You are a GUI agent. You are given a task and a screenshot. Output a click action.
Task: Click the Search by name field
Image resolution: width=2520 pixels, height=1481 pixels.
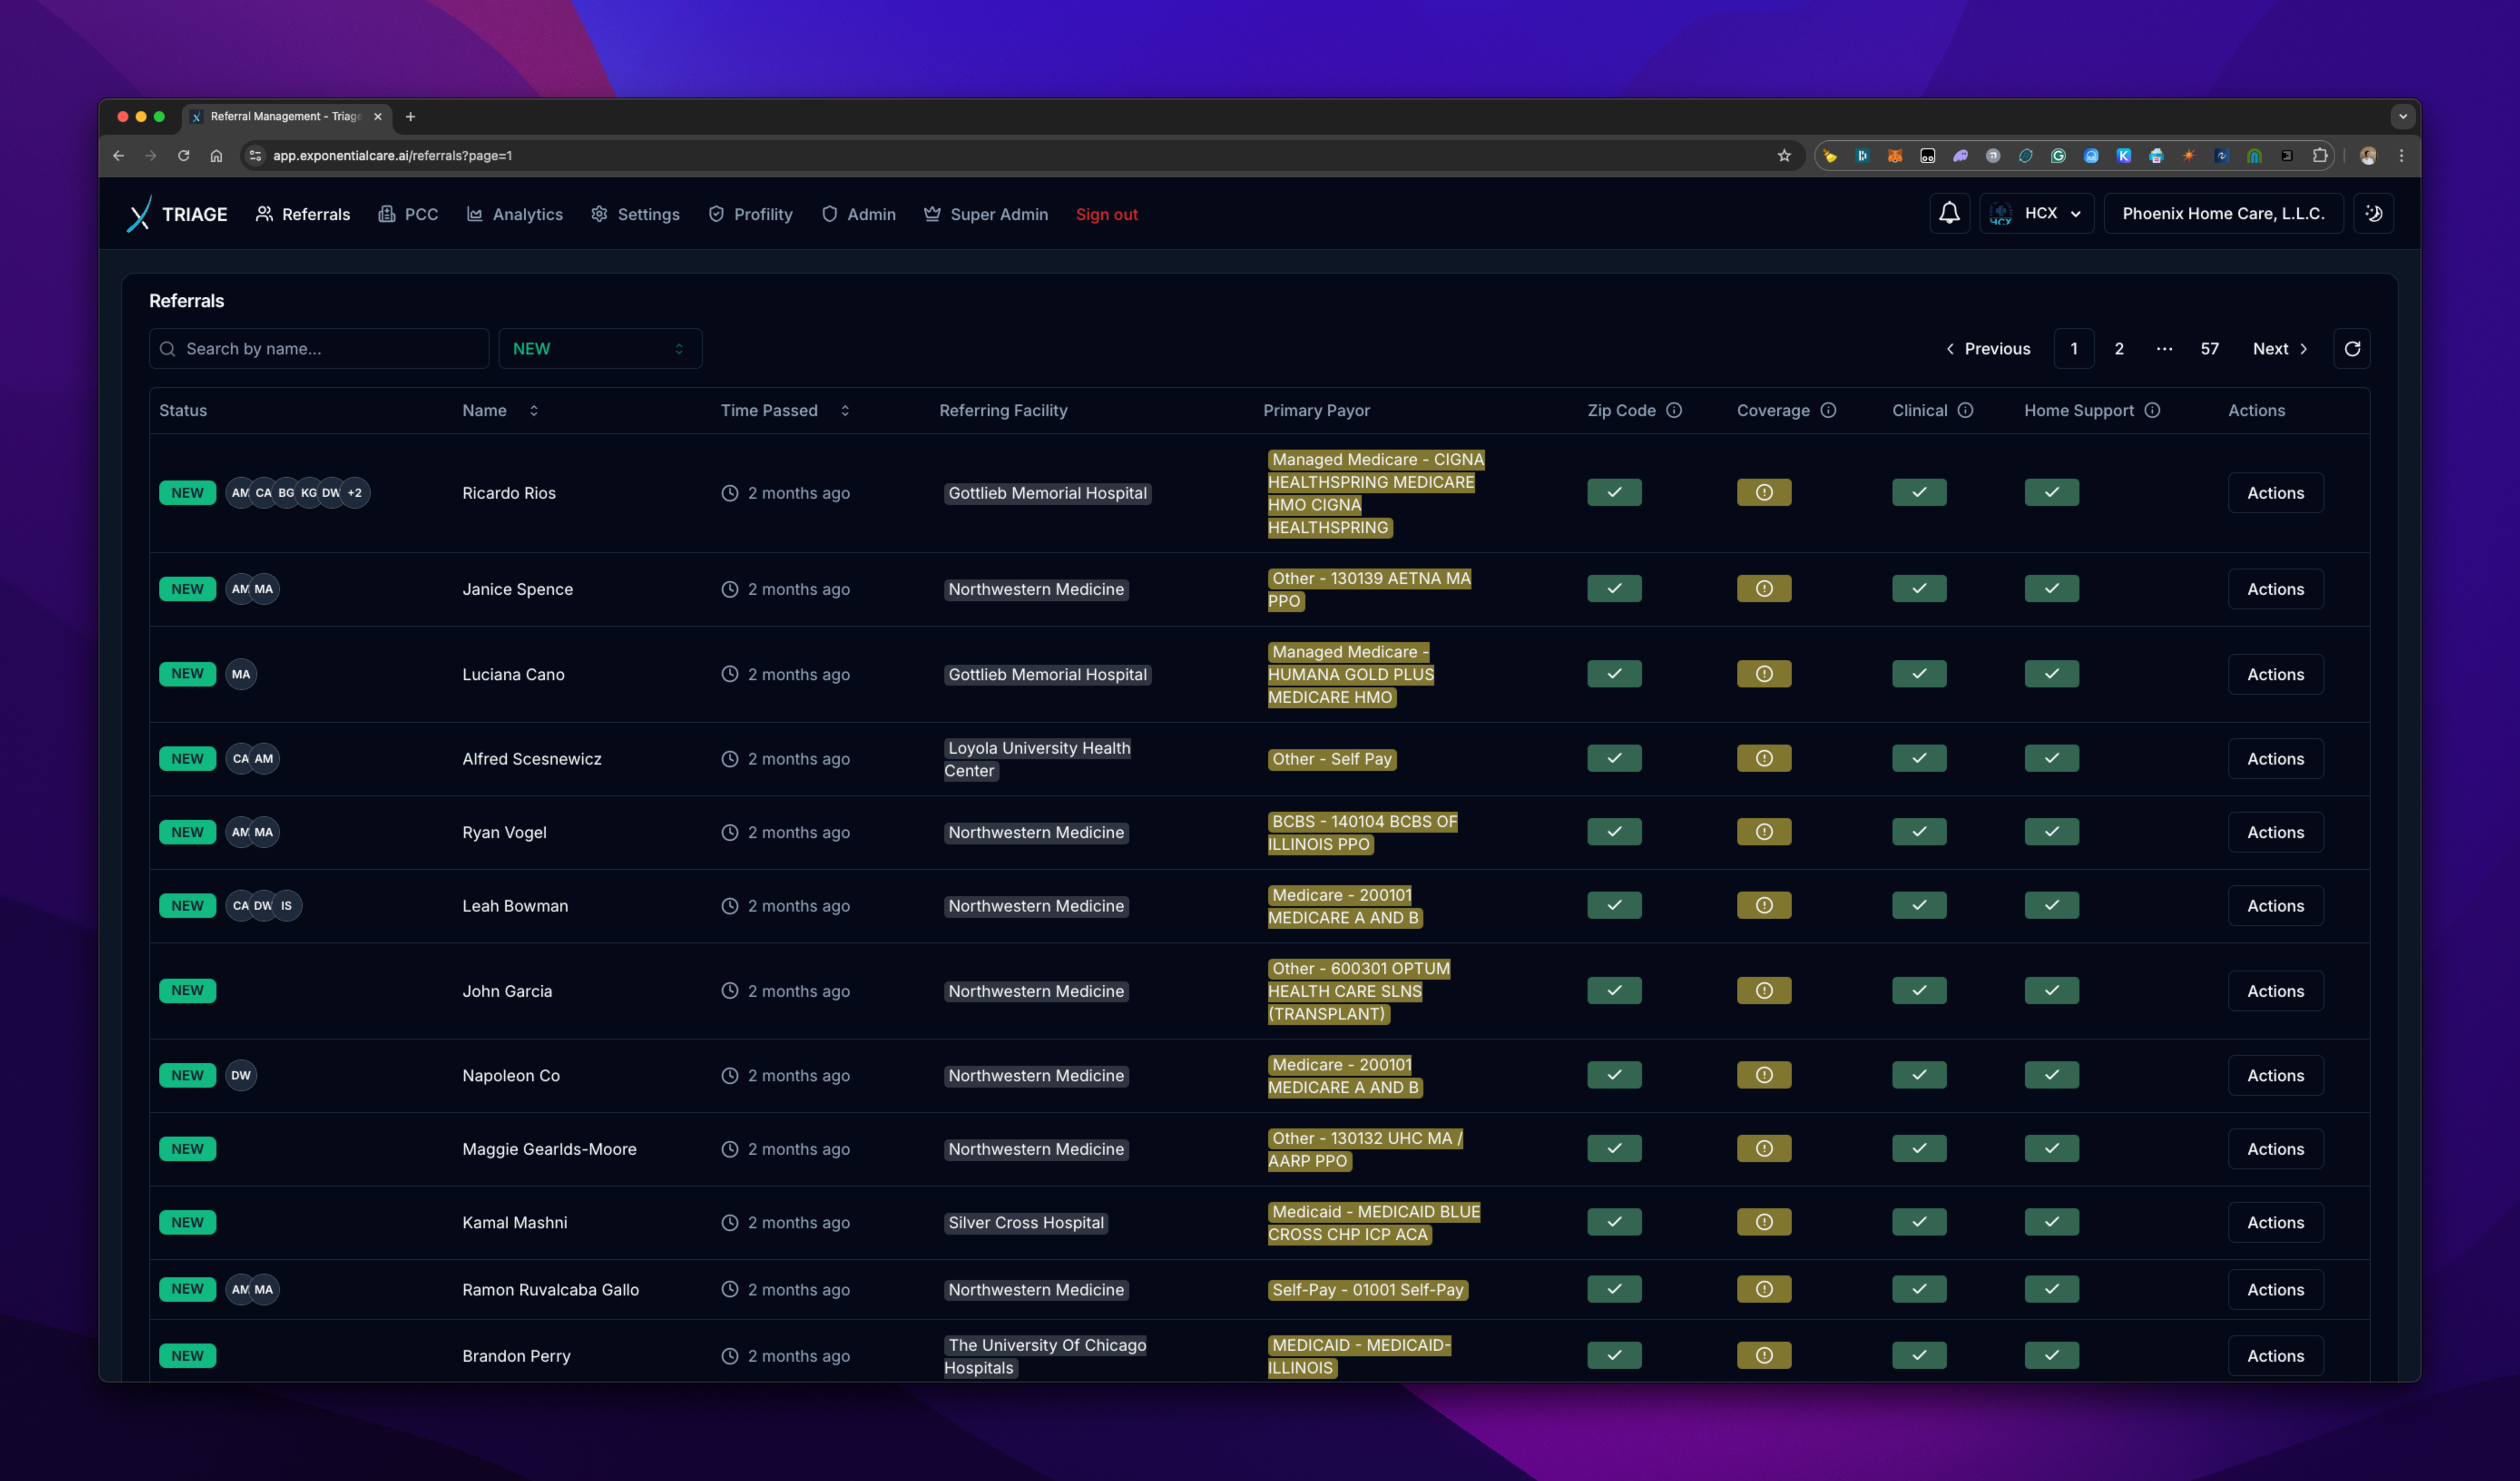318,348
